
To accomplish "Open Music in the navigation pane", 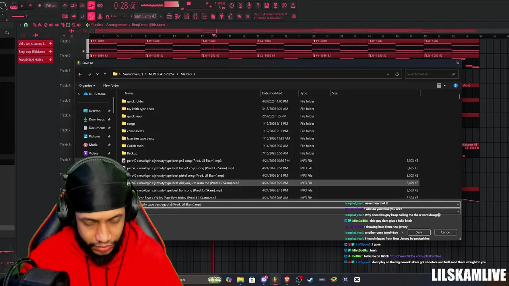I will click(93, 145).
